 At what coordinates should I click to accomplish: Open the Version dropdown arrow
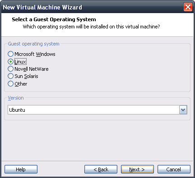pyautogui.click(x=183, y=110)
